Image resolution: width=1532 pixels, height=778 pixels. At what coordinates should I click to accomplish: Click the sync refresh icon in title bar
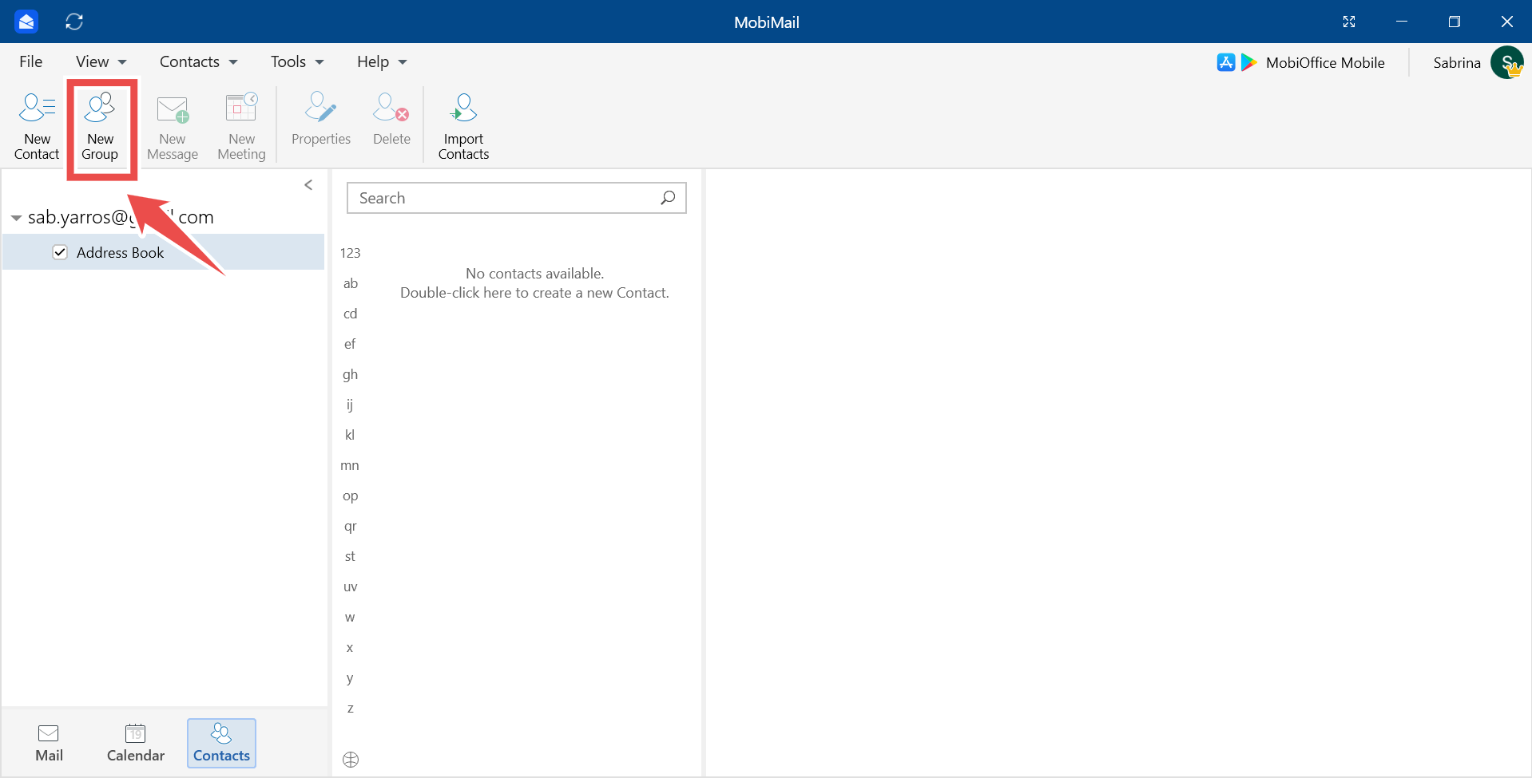coord(74,22)
